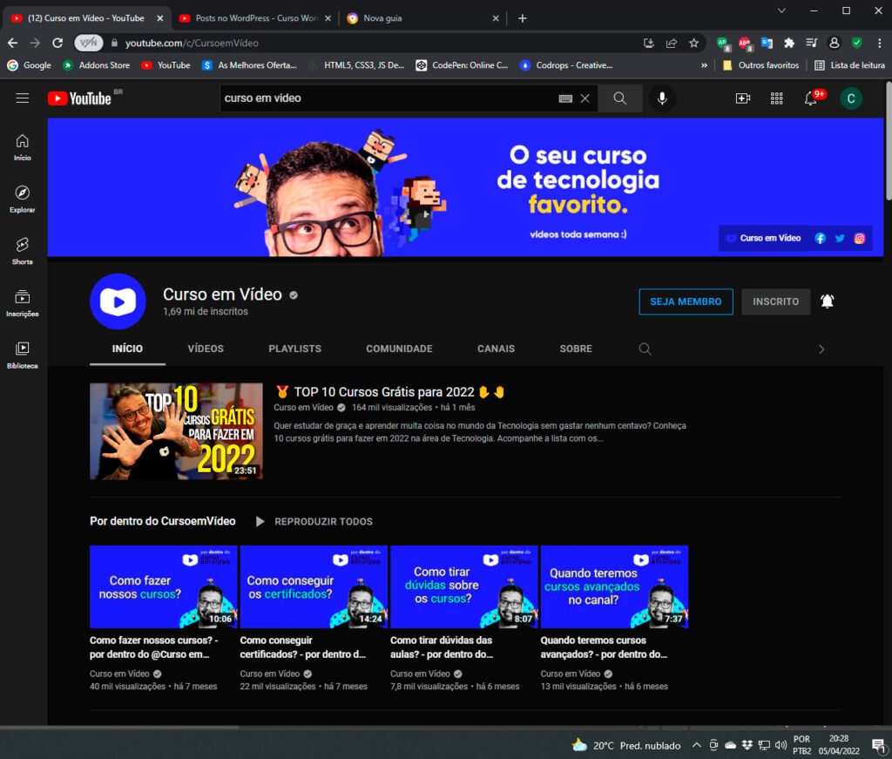The height and width of the screenshot is (759, 892).
Task: Select the CANAIS channel tab
Action: click(496, 349)
